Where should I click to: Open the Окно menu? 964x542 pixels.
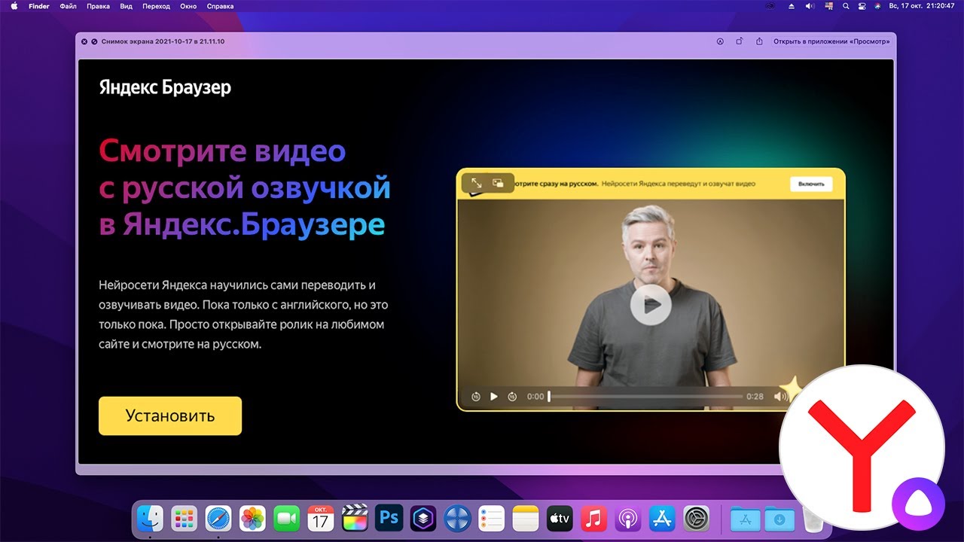click(188, 6)
